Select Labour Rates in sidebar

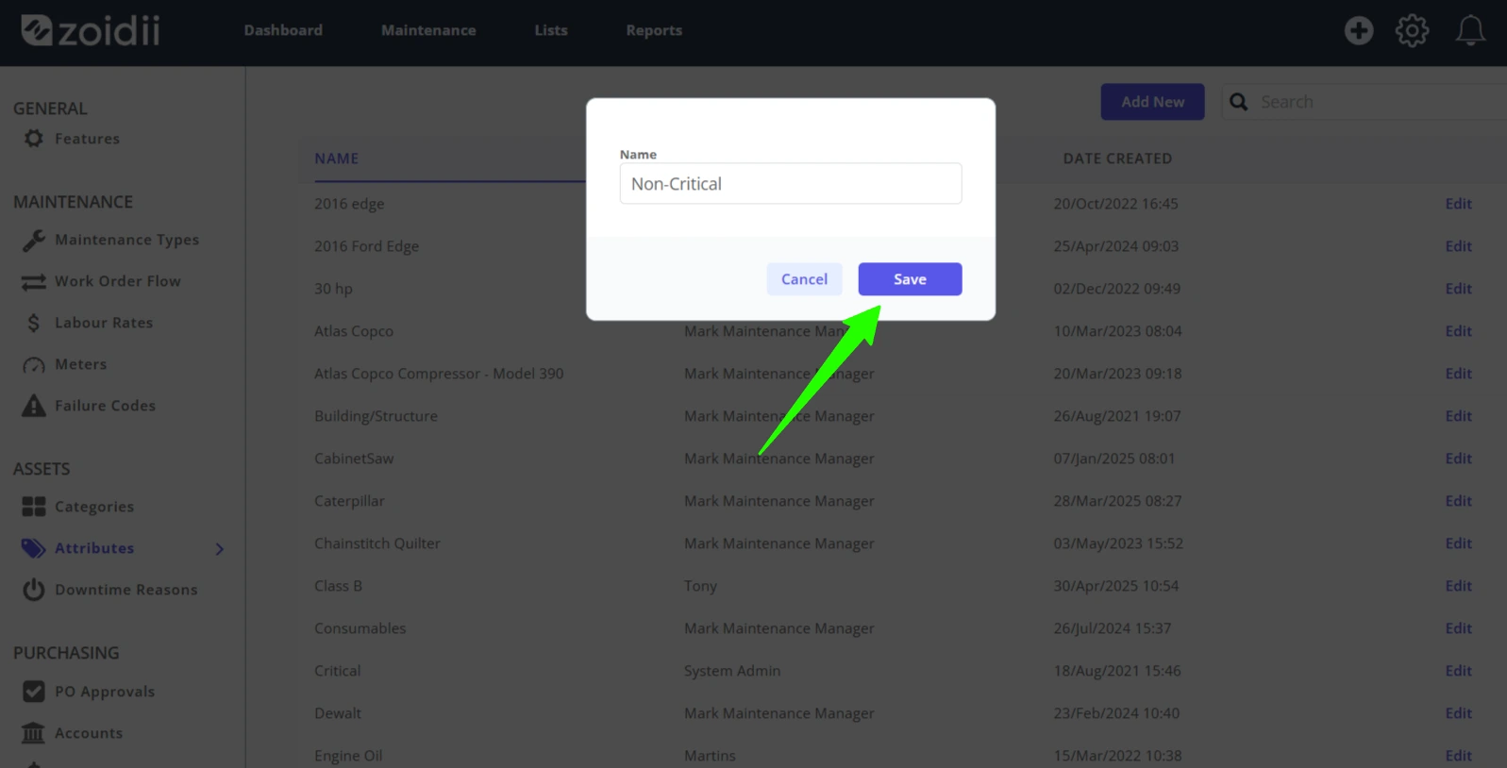click(104, 323)
